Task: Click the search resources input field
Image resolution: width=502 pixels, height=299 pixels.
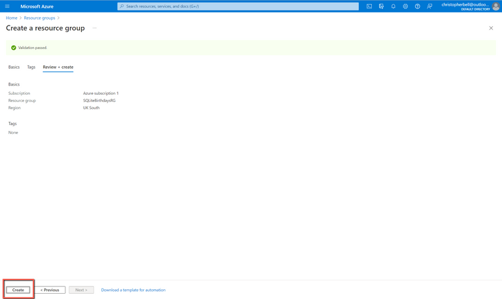Action: point(238,7)
